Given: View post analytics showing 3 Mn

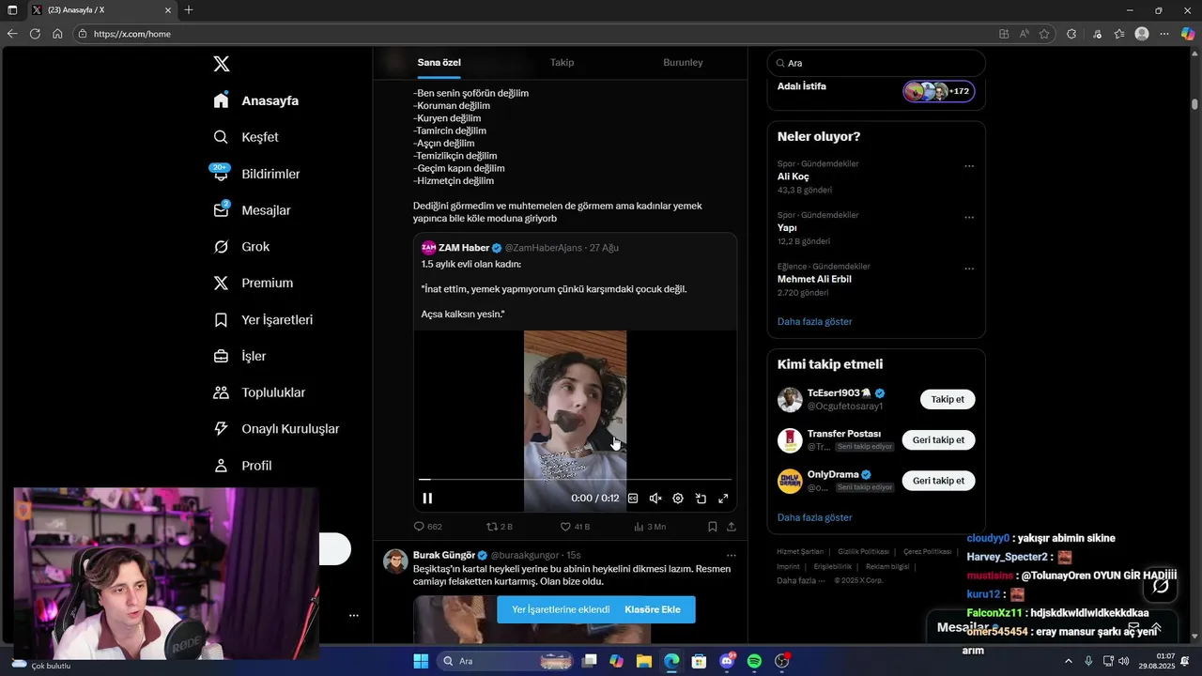Looking at the screenshot, I should click(650, 527).
